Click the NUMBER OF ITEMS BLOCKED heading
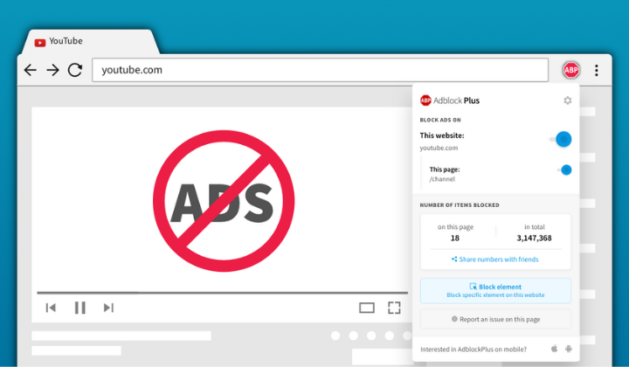629x367 pixels. pos(460,205)
